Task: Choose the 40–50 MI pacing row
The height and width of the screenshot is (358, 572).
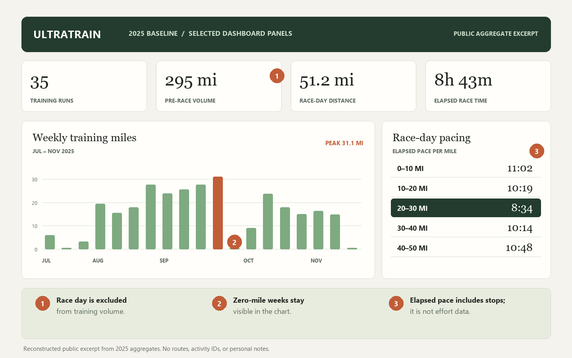Action: (466, 248)
